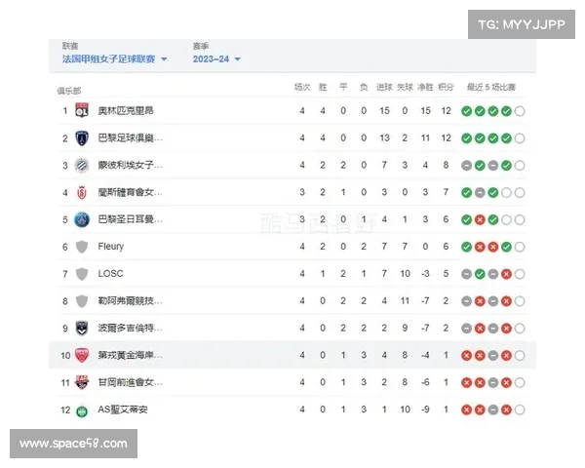The image size is (585, 468).
Task: Click the Olympique Lyonnais club crest
Action: [x=82, y=110]
